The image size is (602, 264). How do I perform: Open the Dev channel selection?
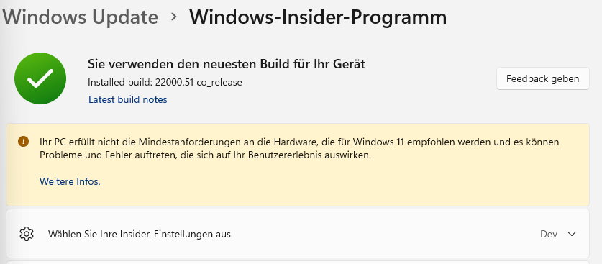(549, 234)
